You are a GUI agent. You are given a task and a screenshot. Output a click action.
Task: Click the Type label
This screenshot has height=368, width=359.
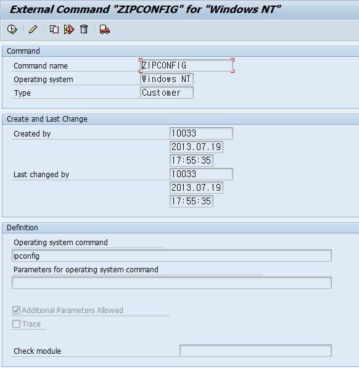tap(22, 93)
